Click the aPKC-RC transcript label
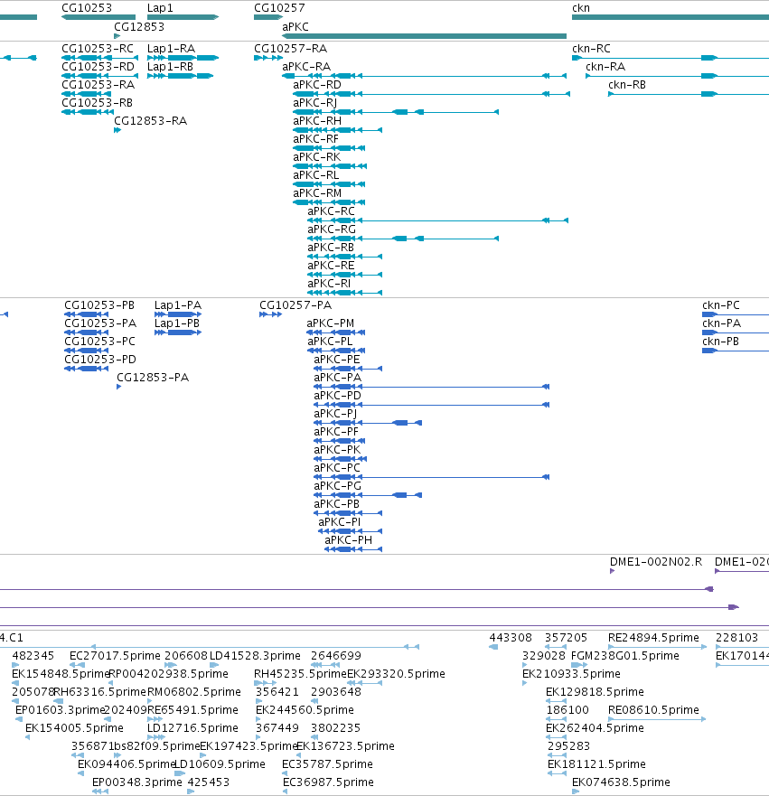This screenshot has height=796, width=769. tap(331, 211)
